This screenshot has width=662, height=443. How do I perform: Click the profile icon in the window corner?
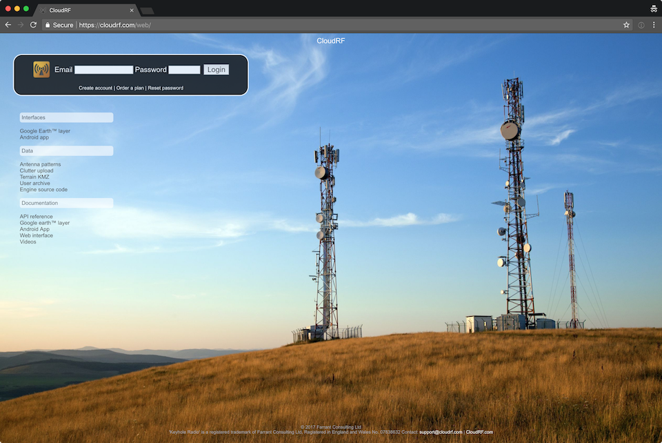pos(653,9)
